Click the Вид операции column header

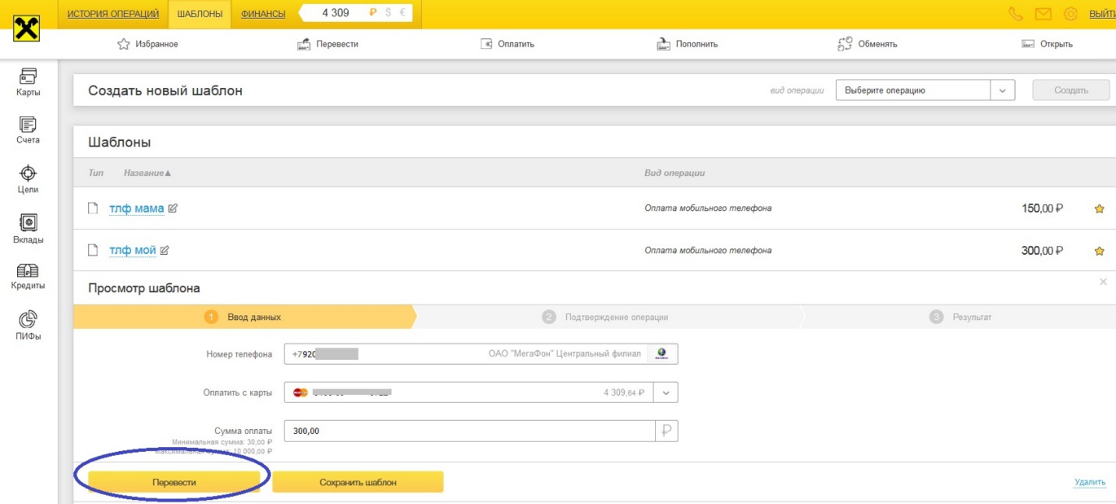675,172
